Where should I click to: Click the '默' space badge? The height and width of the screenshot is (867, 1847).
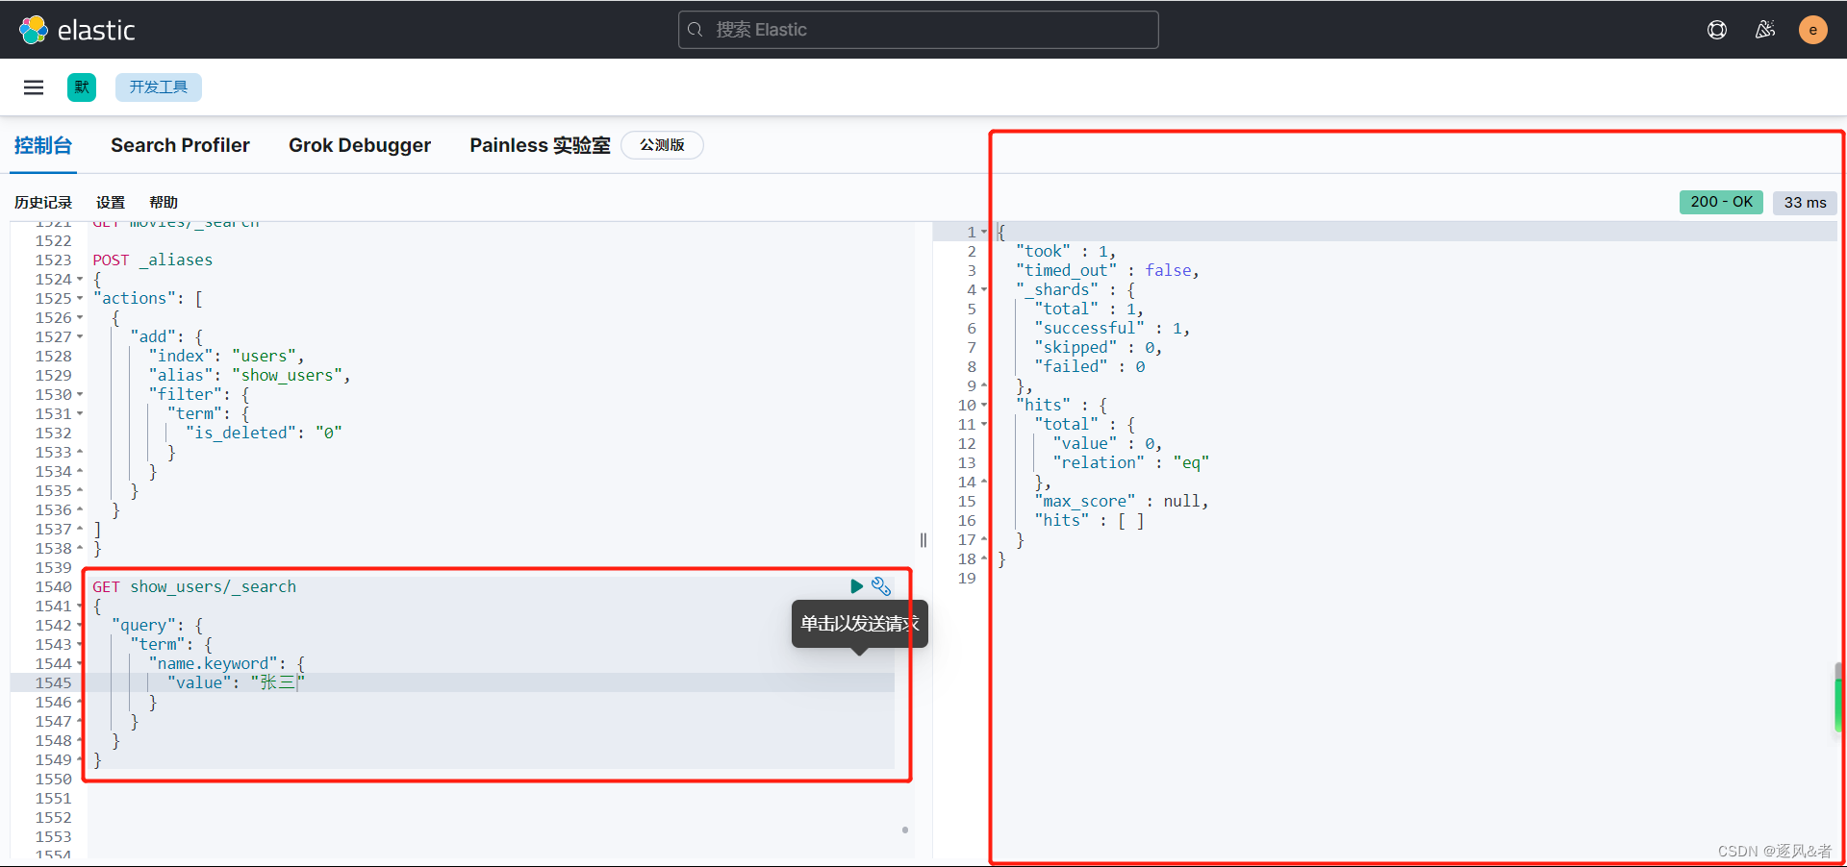point(82,87)
